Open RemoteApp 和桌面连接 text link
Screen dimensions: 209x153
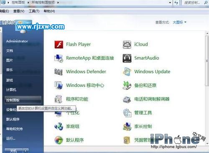point(90,58)
